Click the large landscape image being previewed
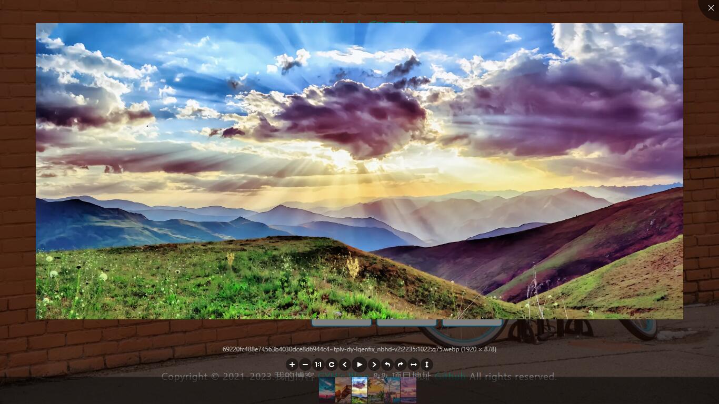Screen dimensions: 719x404 tap(359, 171)
